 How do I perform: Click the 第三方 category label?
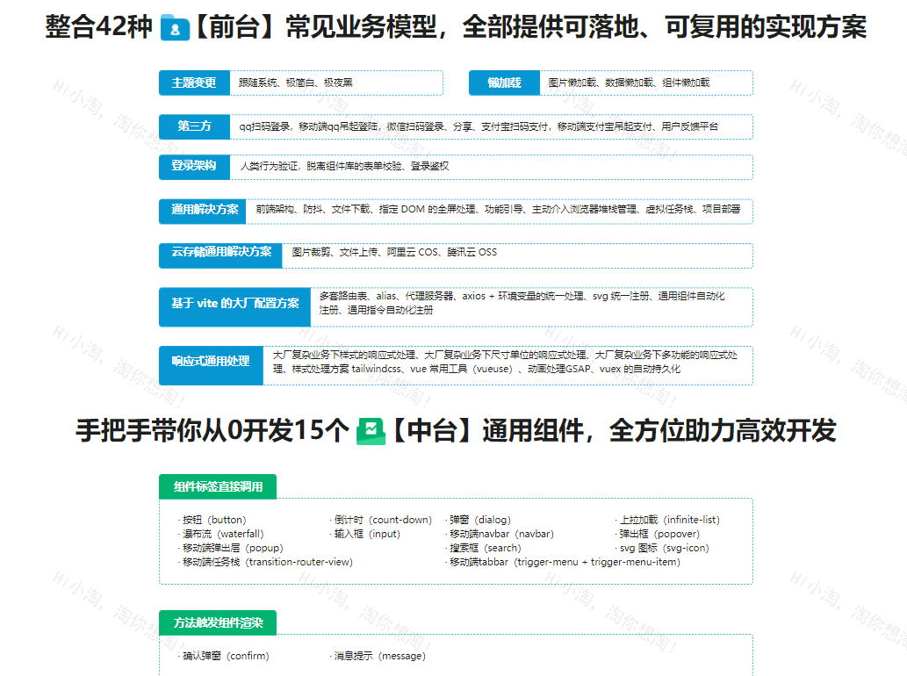tap(194, 126)
